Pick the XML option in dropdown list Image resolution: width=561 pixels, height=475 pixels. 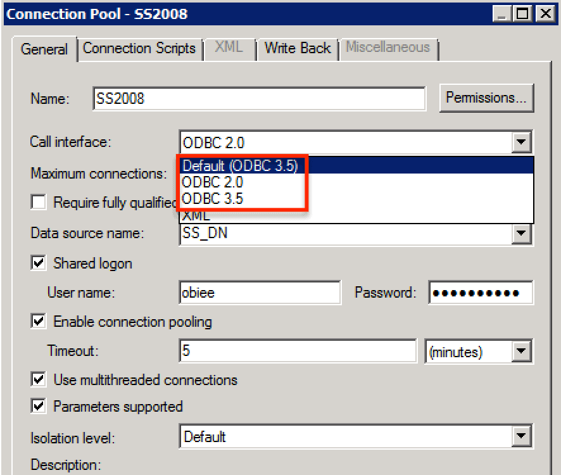tap(356, 215)
